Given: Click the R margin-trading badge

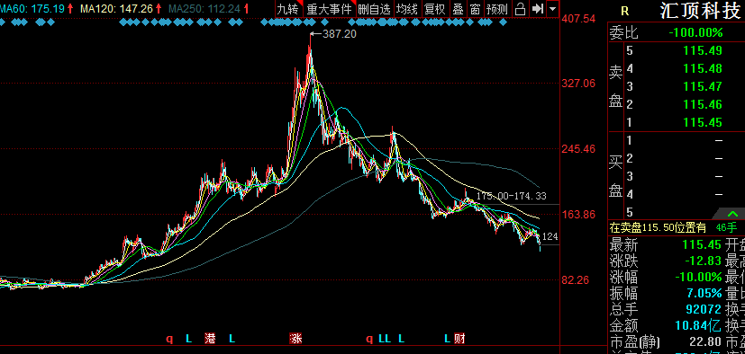Looking at the screenshot, I should coord(624,12).
